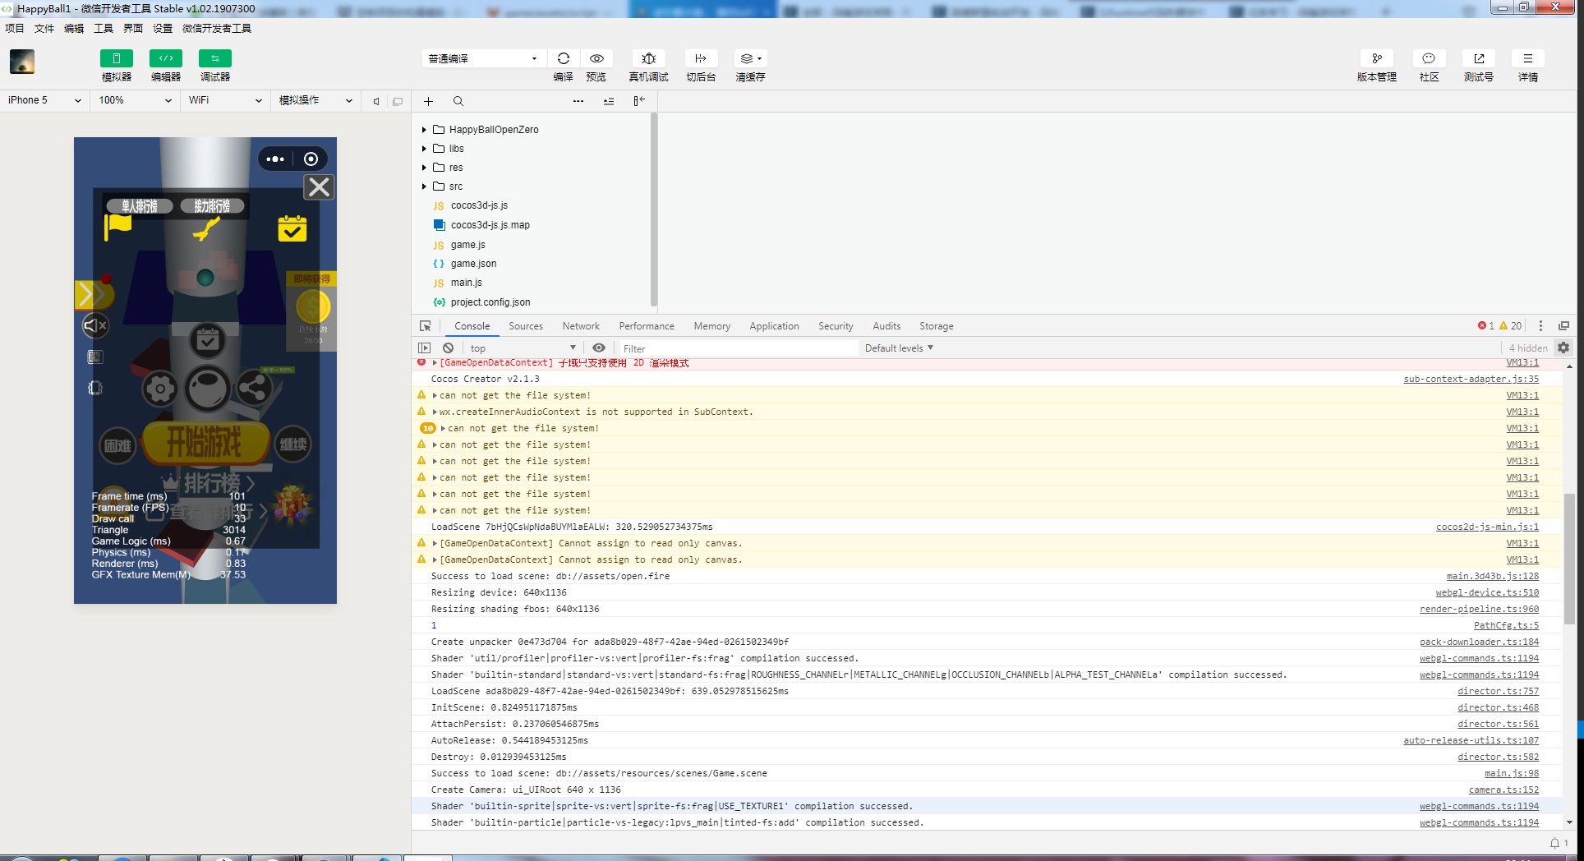The height and width of the screenshot is (861, 1584).
Task: Open the WiFi network dropdown
Action: (225, 100)
